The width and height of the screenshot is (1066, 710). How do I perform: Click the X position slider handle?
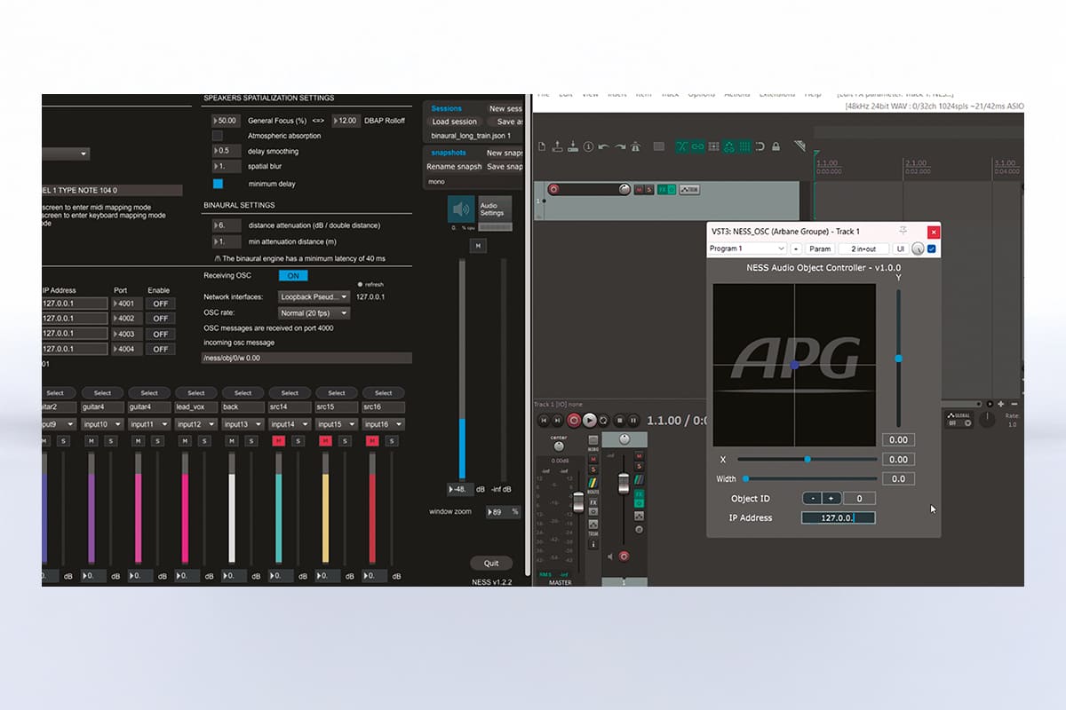coord(807,459)
